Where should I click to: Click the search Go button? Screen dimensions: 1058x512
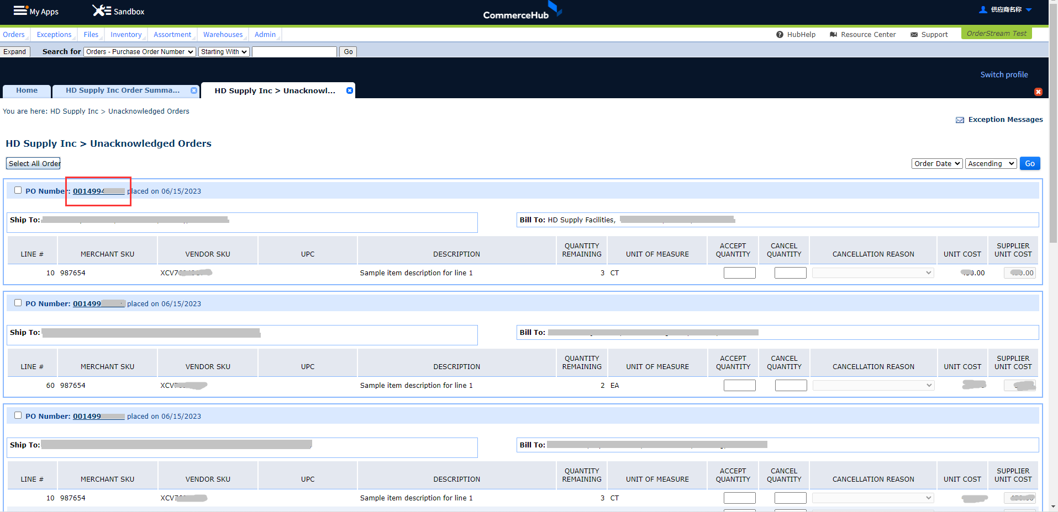[348, 51]
